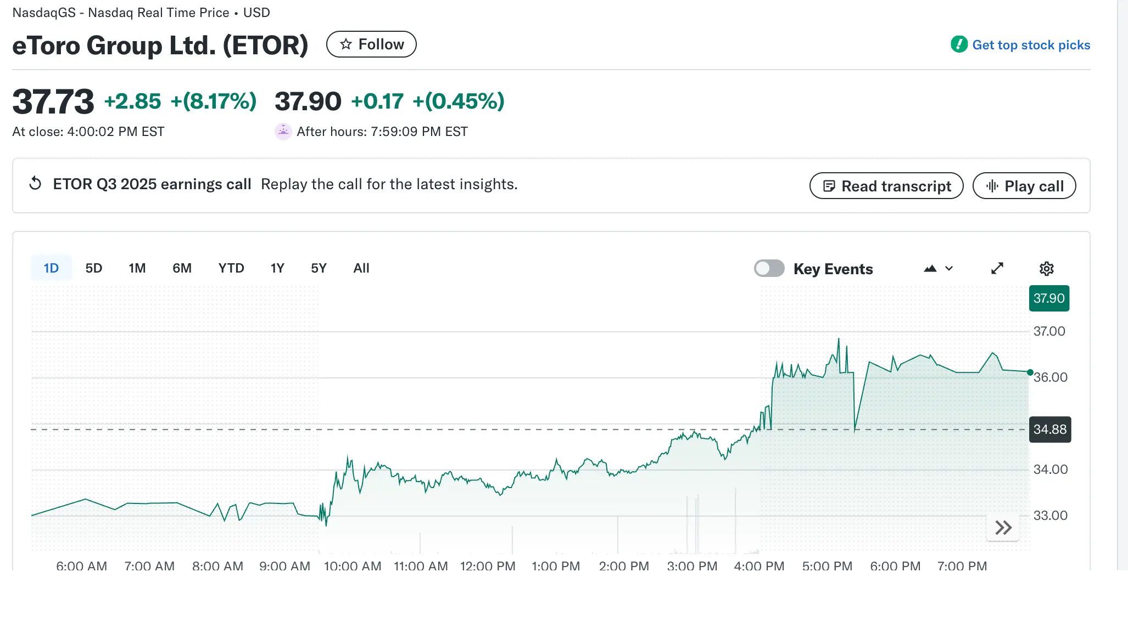Select the 1M chart range

(x=137, y=268)
